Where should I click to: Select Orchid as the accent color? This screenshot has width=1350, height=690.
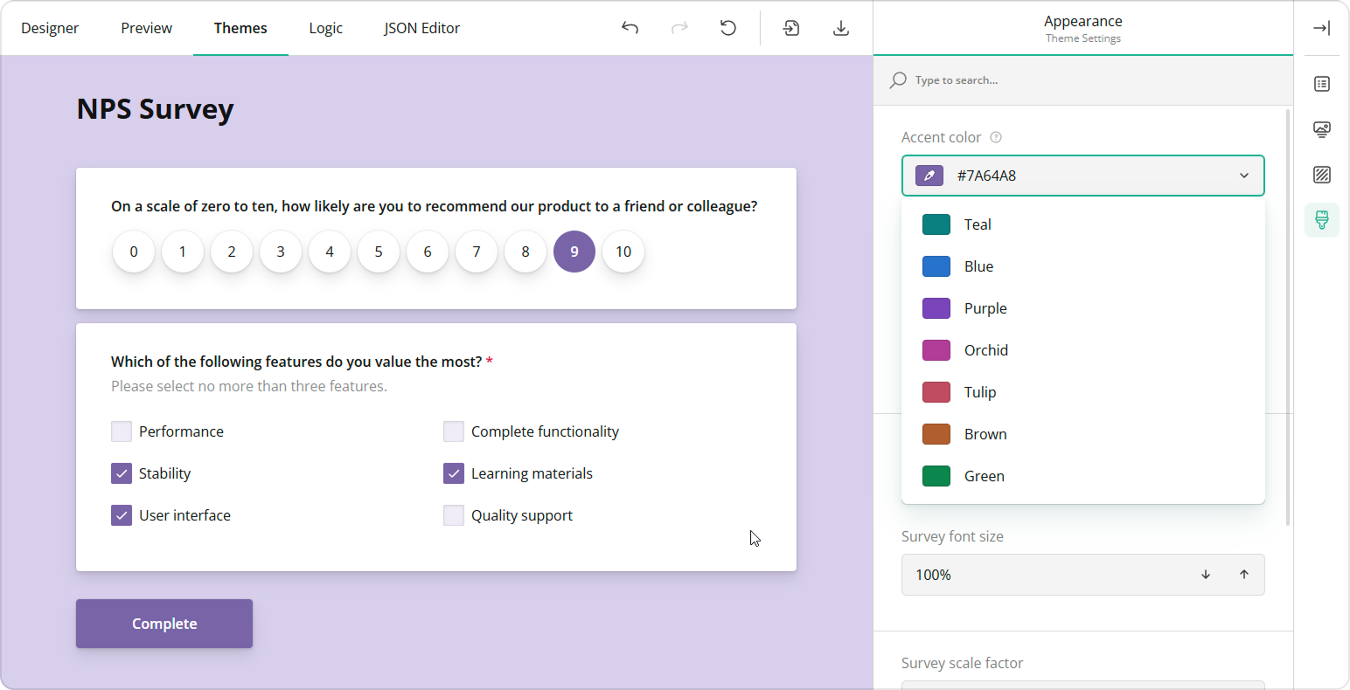click(985, 350)
